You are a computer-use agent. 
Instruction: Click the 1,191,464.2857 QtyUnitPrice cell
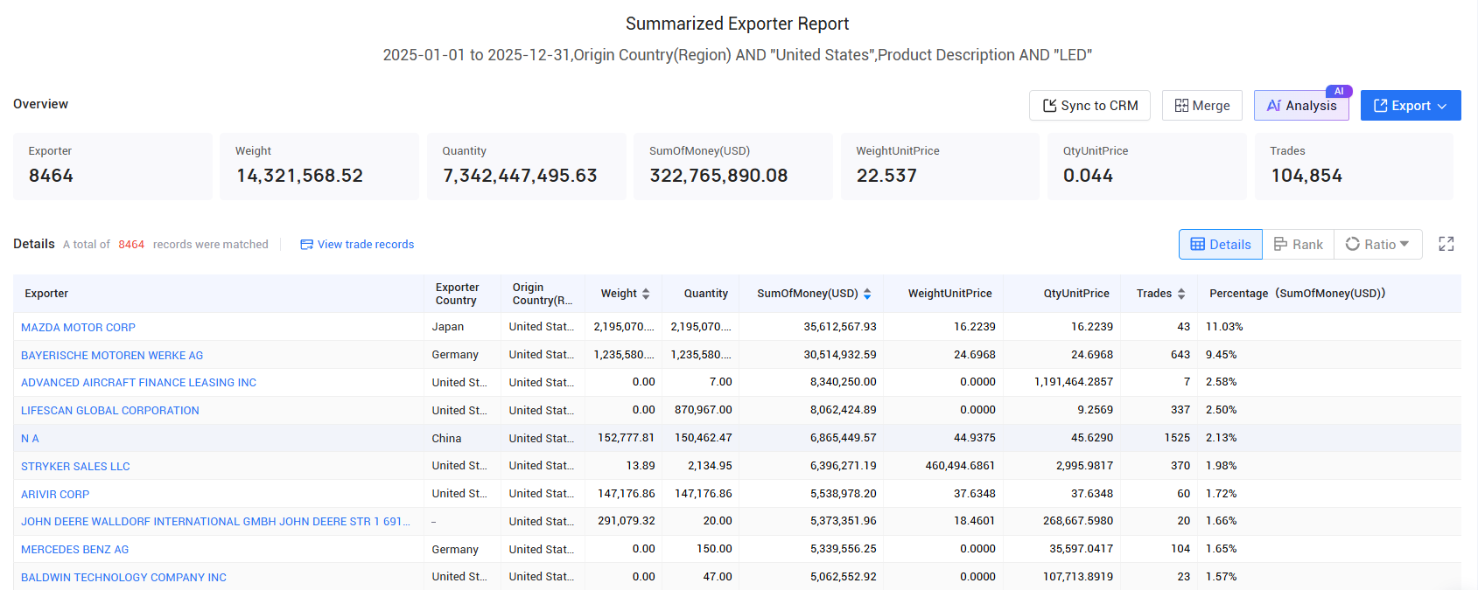1074,382
